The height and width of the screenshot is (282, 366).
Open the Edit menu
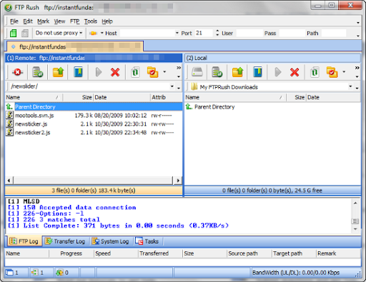coord(28,21)
